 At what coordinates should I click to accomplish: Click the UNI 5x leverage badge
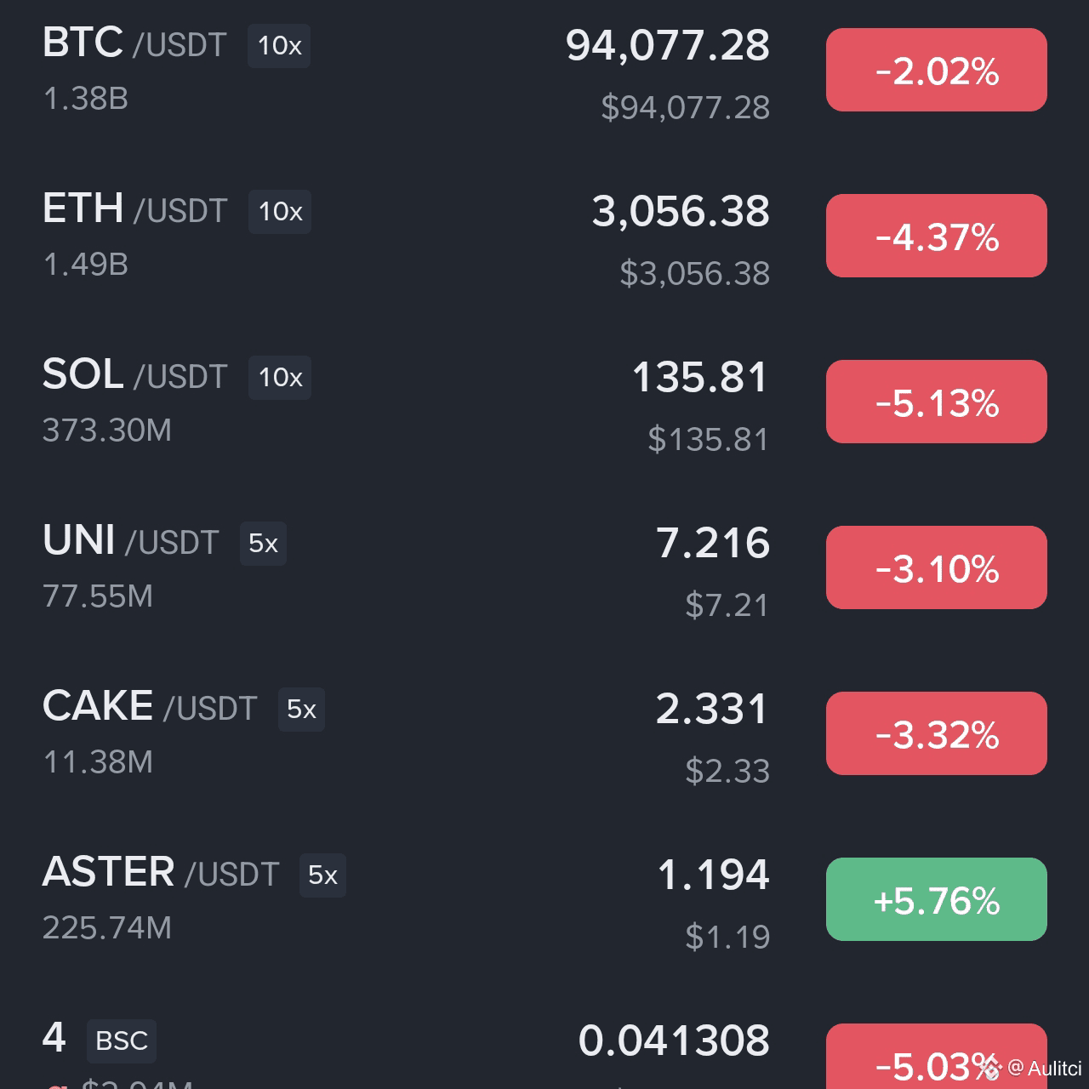[x=263, y=544]
